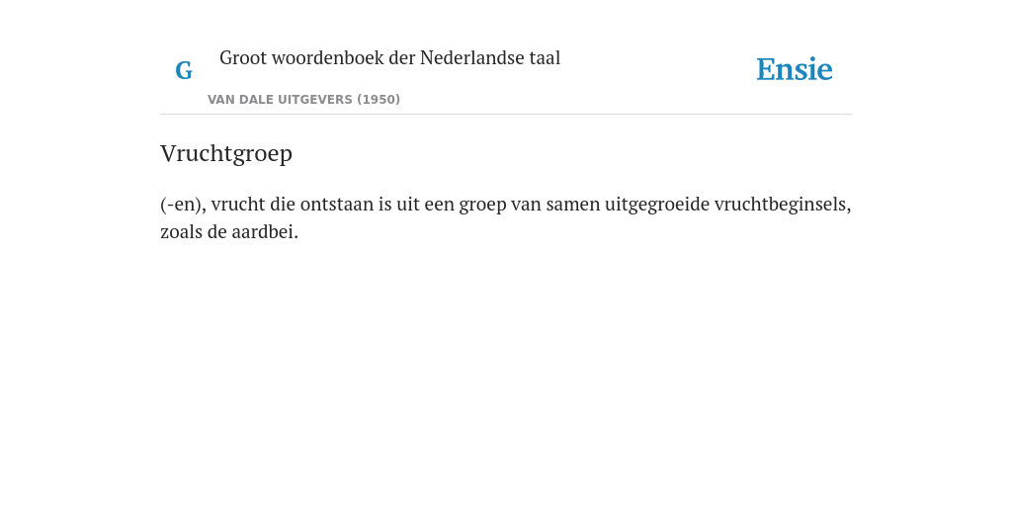1012x506 pixels.
Task: Open the Ensie logo homepage link
Action: coord(795,70)
